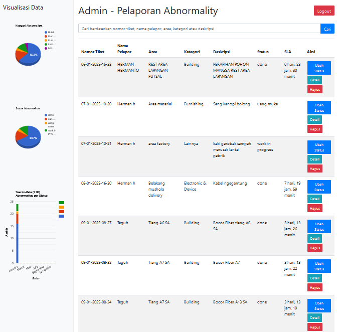Open Detail for ticket 07-01-2025-10-20
Screen dimensions: 337x332
[314, 120]
